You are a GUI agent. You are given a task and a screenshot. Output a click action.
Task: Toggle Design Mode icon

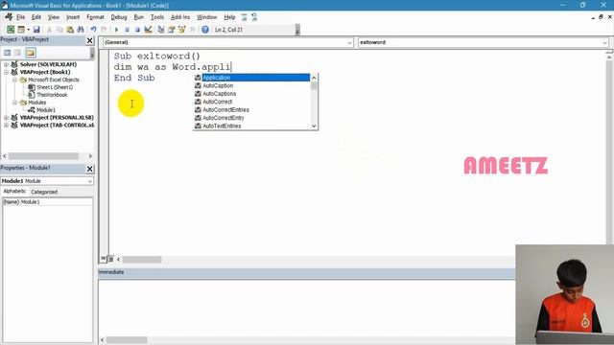[x=148, y=30]
